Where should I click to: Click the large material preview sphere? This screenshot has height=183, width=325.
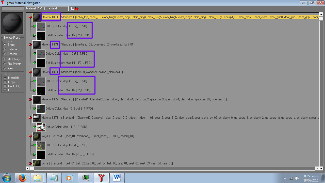tap(12, 23)
